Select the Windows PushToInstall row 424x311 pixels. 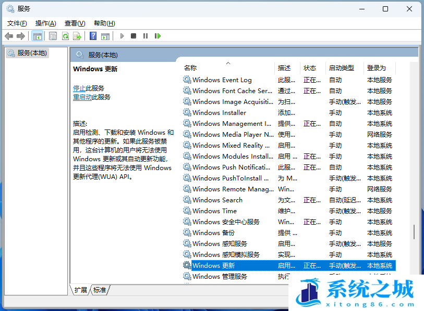tap(289, 178)
